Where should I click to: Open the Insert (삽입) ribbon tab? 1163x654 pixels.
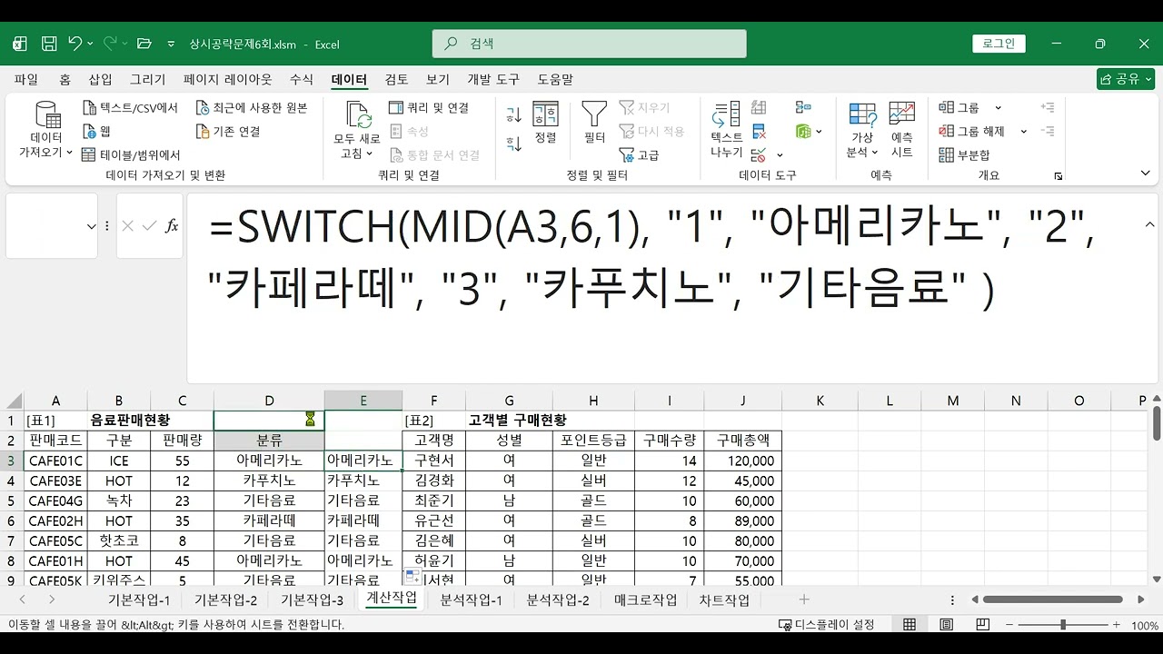click(100, 80)
